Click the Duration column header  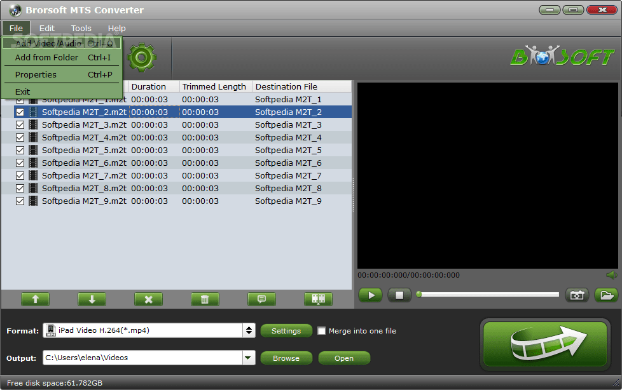(154, 86)
